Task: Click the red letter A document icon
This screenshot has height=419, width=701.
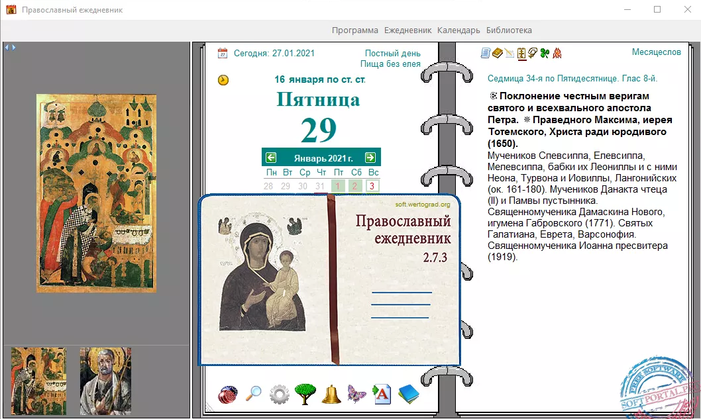Action: pos(382,395)
